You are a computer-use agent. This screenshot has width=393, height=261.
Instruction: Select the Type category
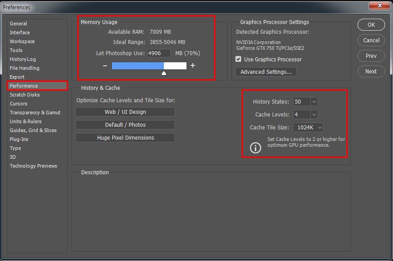point(15,148)
